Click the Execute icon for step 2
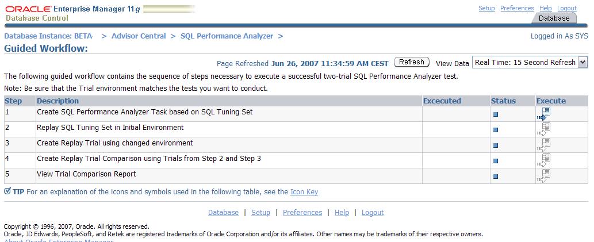 point(544,129)
